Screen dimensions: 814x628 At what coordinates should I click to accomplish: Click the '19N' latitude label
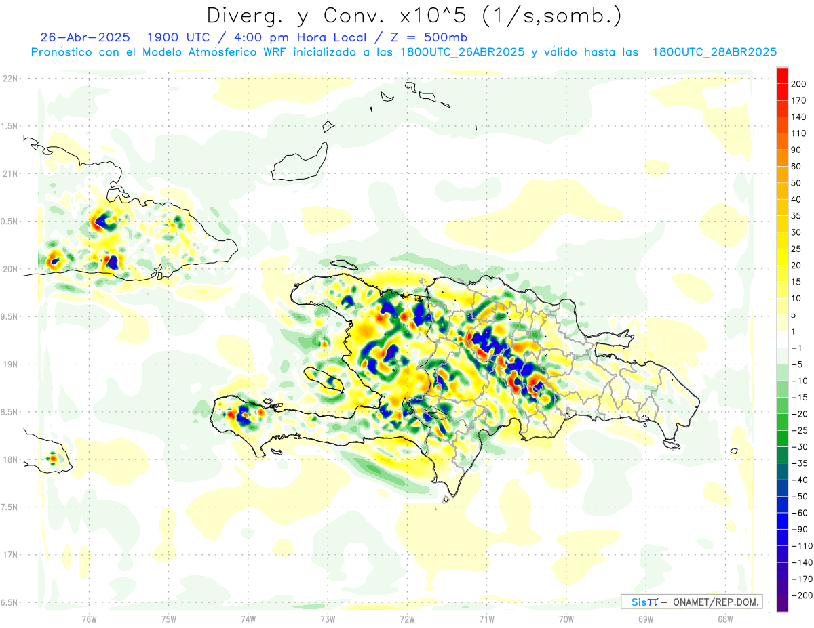point(9,364)
